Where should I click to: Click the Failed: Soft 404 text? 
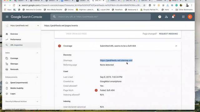pyautogui.click(x=107, y=90)
